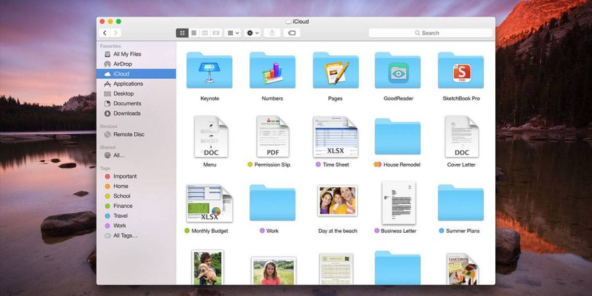The width and height of the screenshot is (592, 296).
Task: Select AirDrop in the sidebar
Action: 136,64
